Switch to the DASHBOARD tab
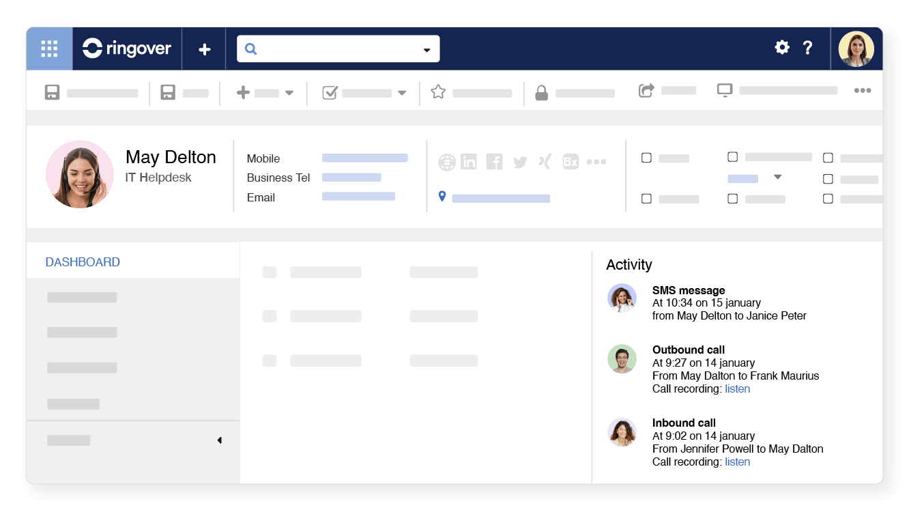Screen dimensions: 909x510 pos(83,261)
